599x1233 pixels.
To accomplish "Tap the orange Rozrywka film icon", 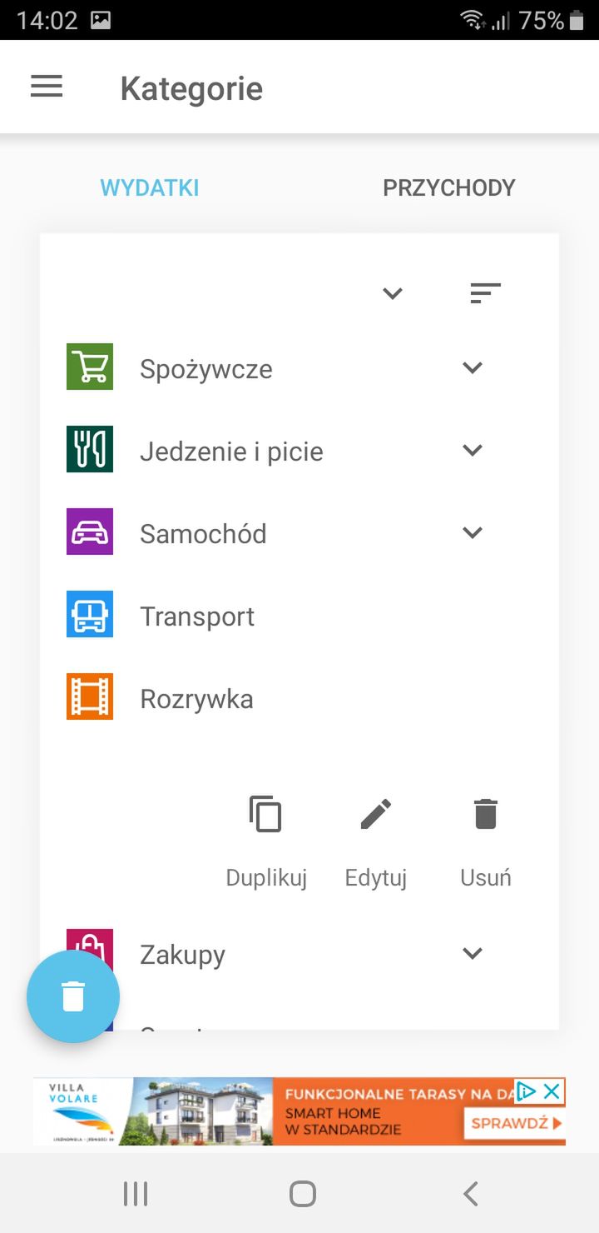I will coord(90,696).
